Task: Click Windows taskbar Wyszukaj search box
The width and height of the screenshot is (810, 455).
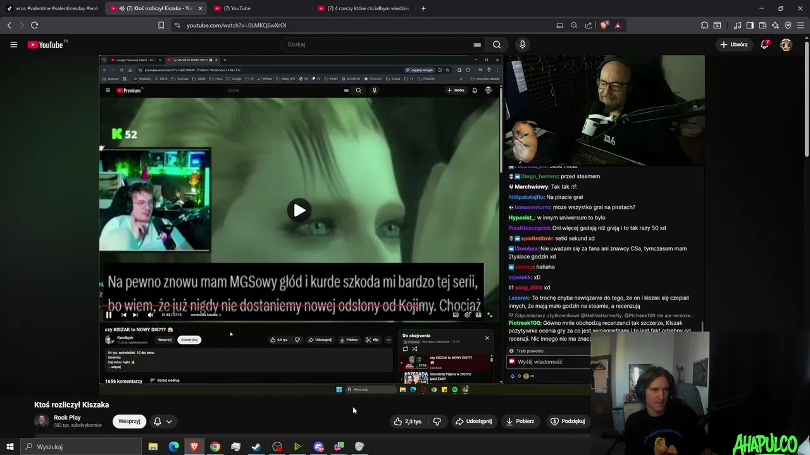Action: coord(81,447)
